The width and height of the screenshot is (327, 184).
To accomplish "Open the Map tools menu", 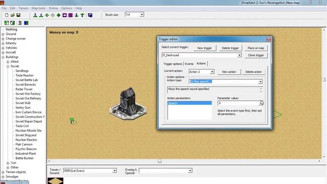I will [38, 8].
